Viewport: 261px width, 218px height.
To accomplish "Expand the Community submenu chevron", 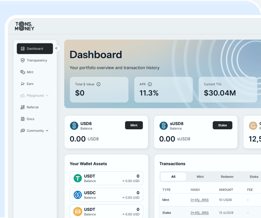I will (47, 131).
